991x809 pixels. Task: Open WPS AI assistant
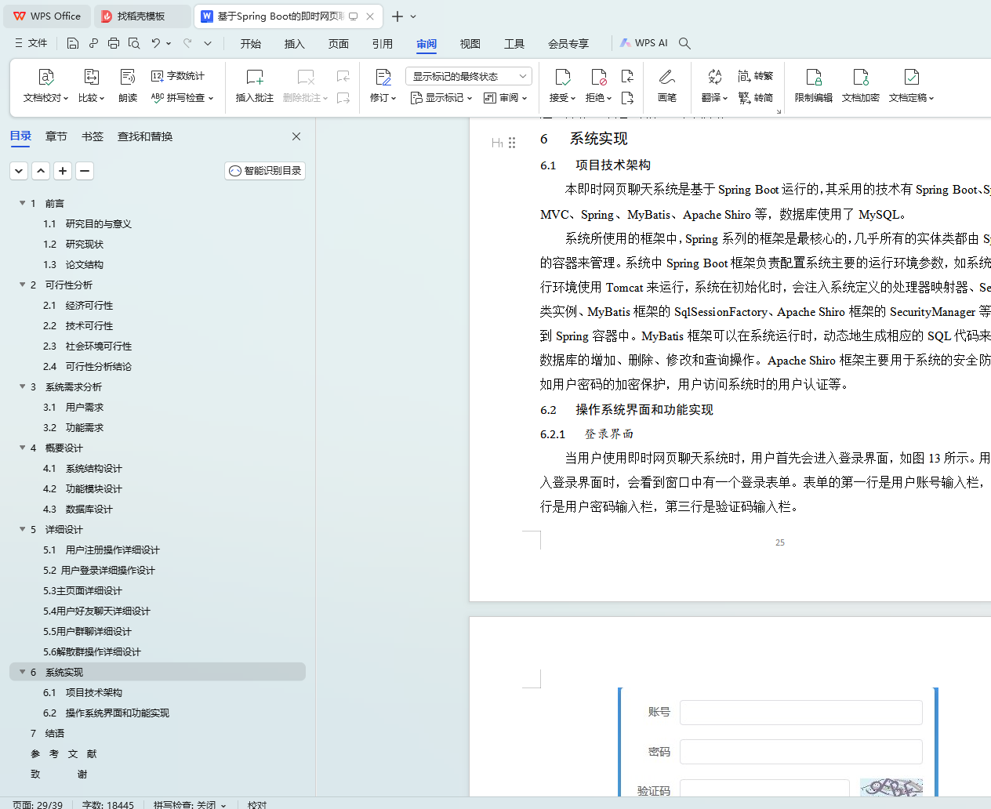644,43
